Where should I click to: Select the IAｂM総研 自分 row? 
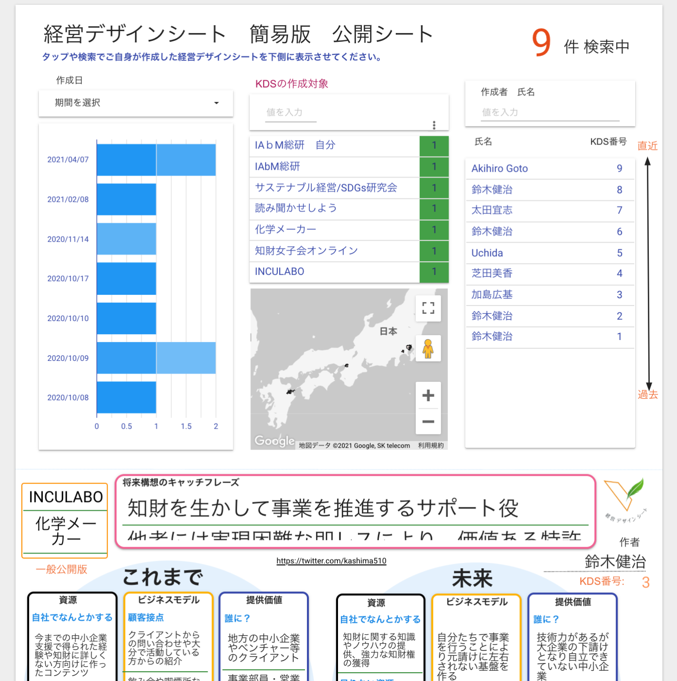pos(349,145)
